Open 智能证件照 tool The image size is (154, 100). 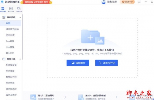pyautogui.click(x=11, y=77)
